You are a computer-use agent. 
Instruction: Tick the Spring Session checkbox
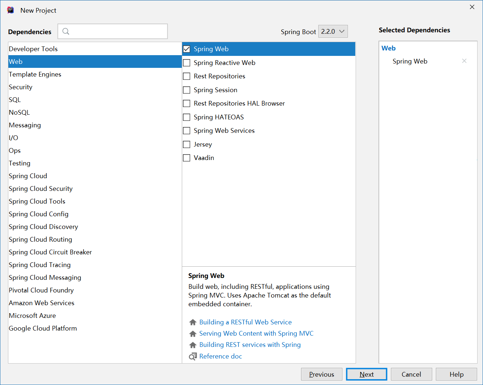tap(187, 90)
